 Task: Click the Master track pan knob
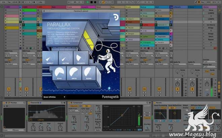(x=207, y=84)
